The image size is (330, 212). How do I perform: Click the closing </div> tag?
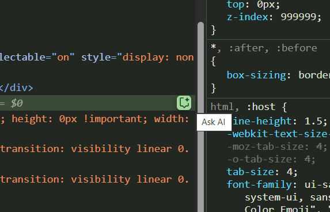17,88
